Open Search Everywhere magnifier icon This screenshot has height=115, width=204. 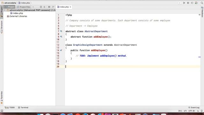[x=202, y=3]
